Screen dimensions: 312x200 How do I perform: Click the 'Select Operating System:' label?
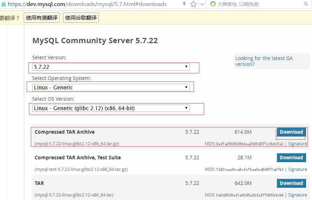point(62,78)
